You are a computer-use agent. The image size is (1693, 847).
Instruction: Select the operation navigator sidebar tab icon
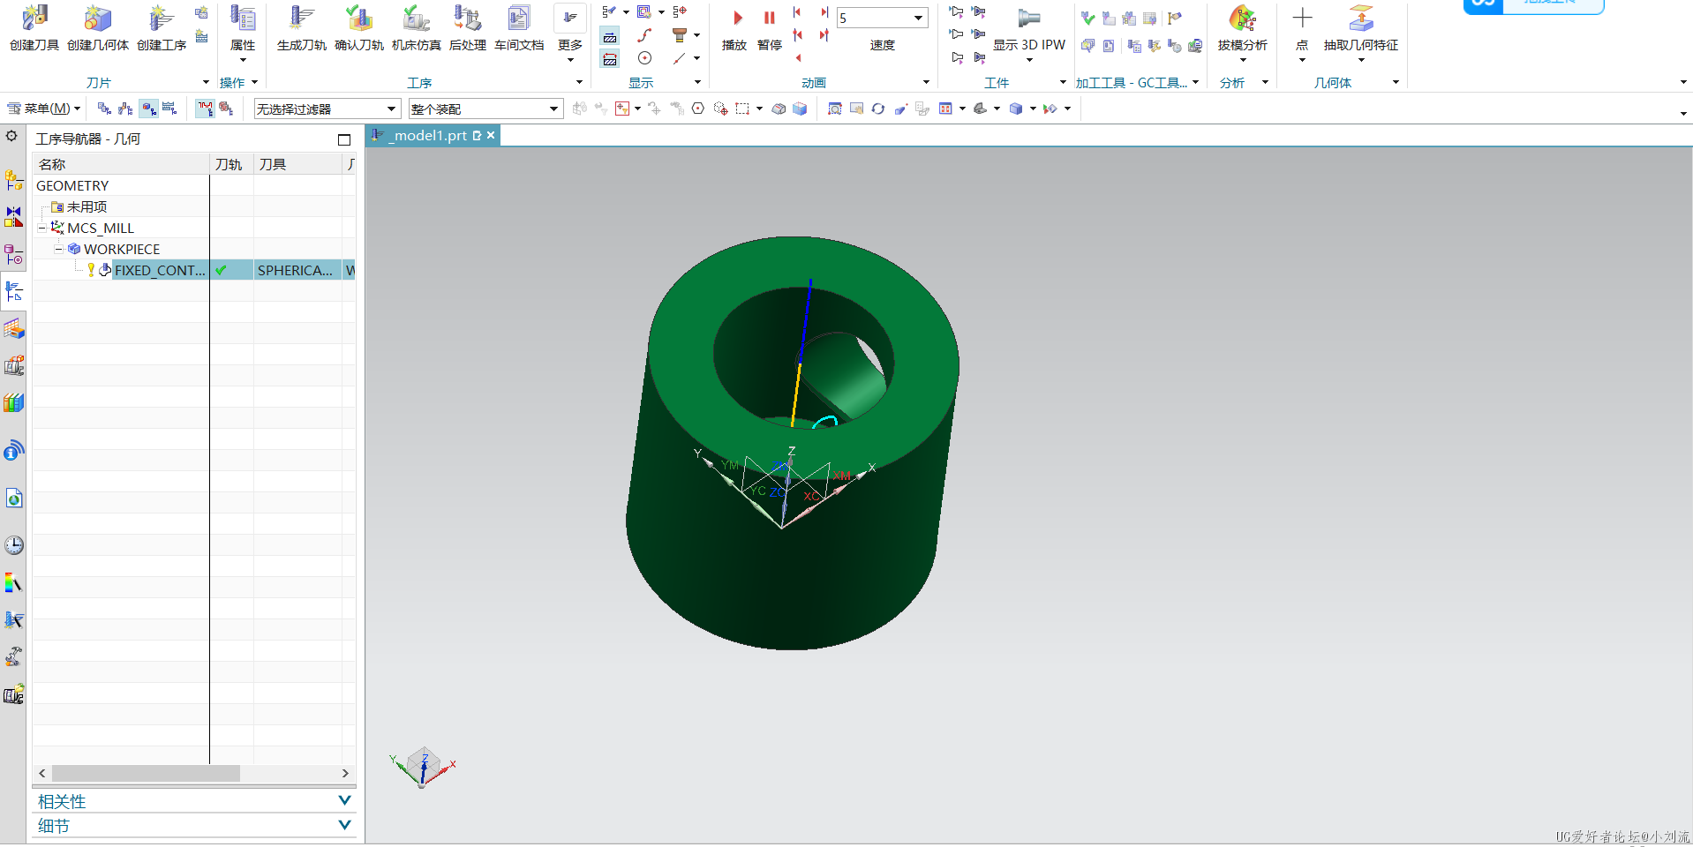click(14, 292)
